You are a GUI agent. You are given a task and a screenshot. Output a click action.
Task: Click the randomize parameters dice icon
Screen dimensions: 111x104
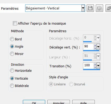tap(99, 8)
